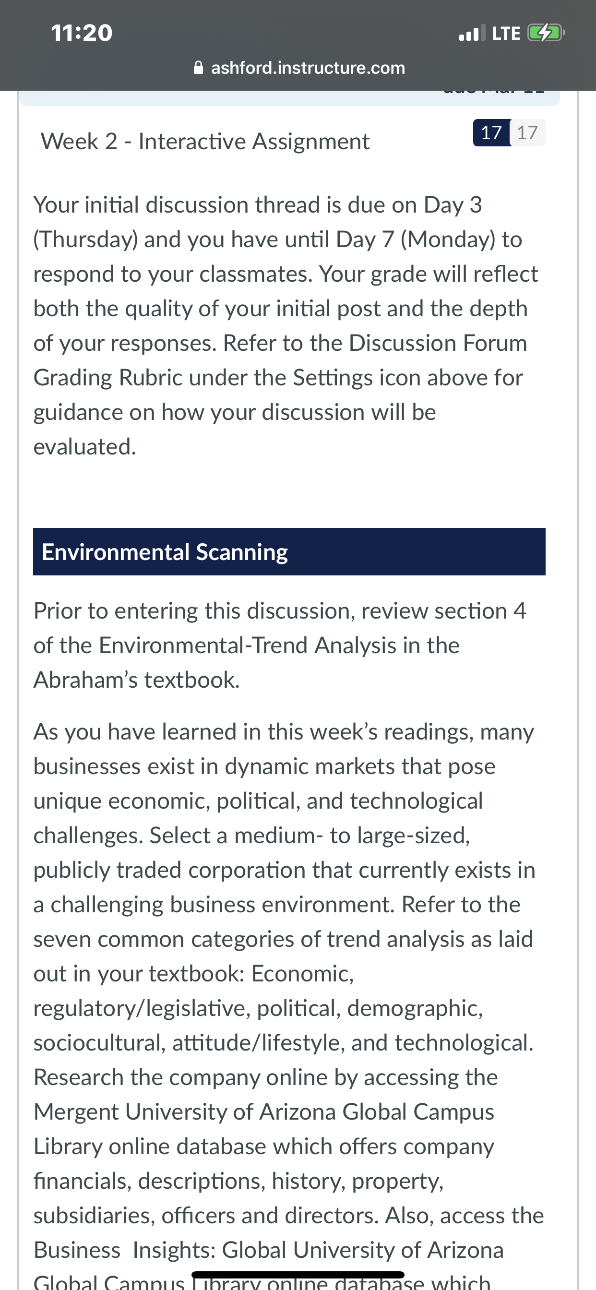Screen dimensions: 596x1290
Task: Tap the LTE network indicator
Action: 506,34
